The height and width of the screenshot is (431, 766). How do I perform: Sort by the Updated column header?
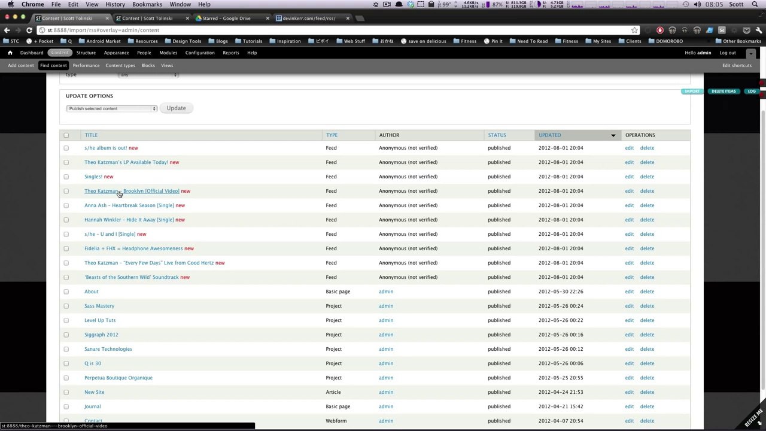coord(549,135)
